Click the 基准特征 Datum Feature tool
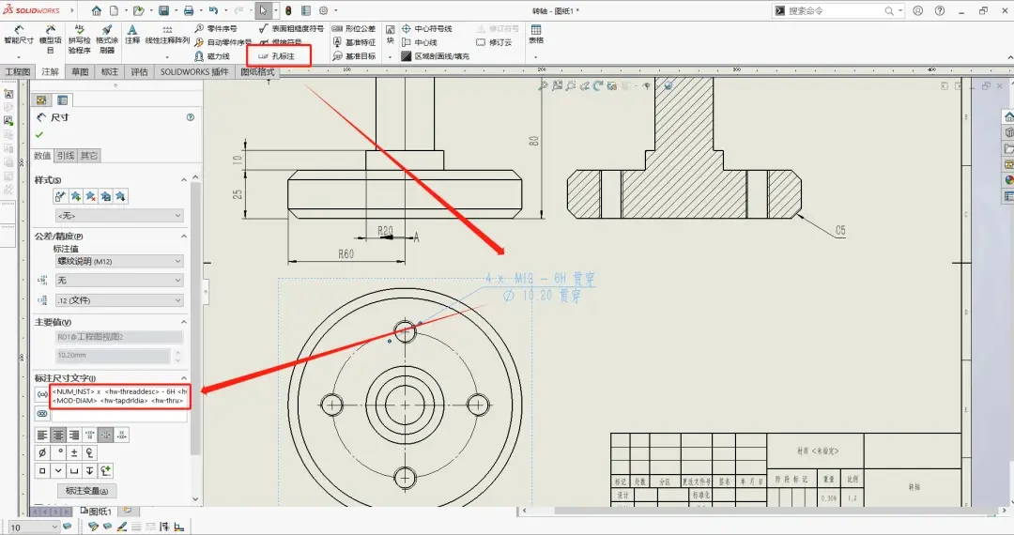Image resolution: width=1014 pixels, height=535 pixels. point(354,42)
